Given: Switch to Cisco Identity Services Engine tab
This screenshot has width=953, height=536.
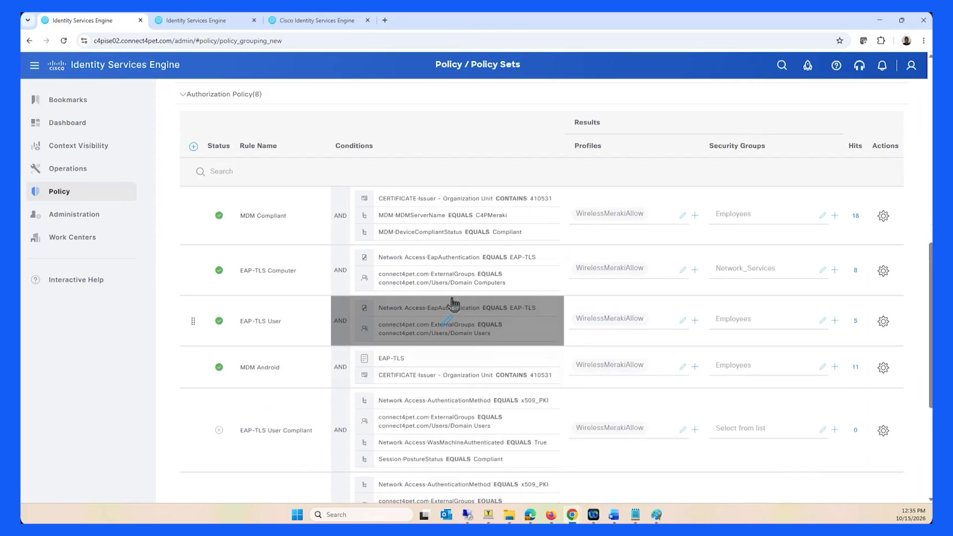Looking at the screenshot, I should 317,20.
